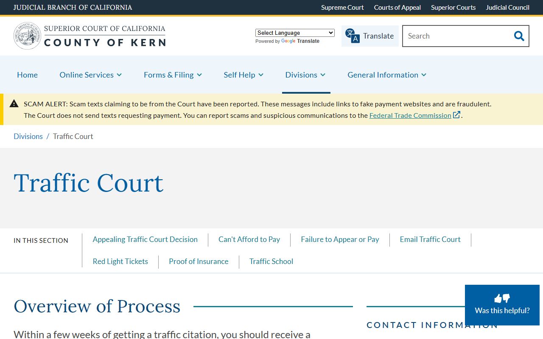543x339 pixels.
Task: Expand the Forms & Filing menu
Action: (173, 75)
